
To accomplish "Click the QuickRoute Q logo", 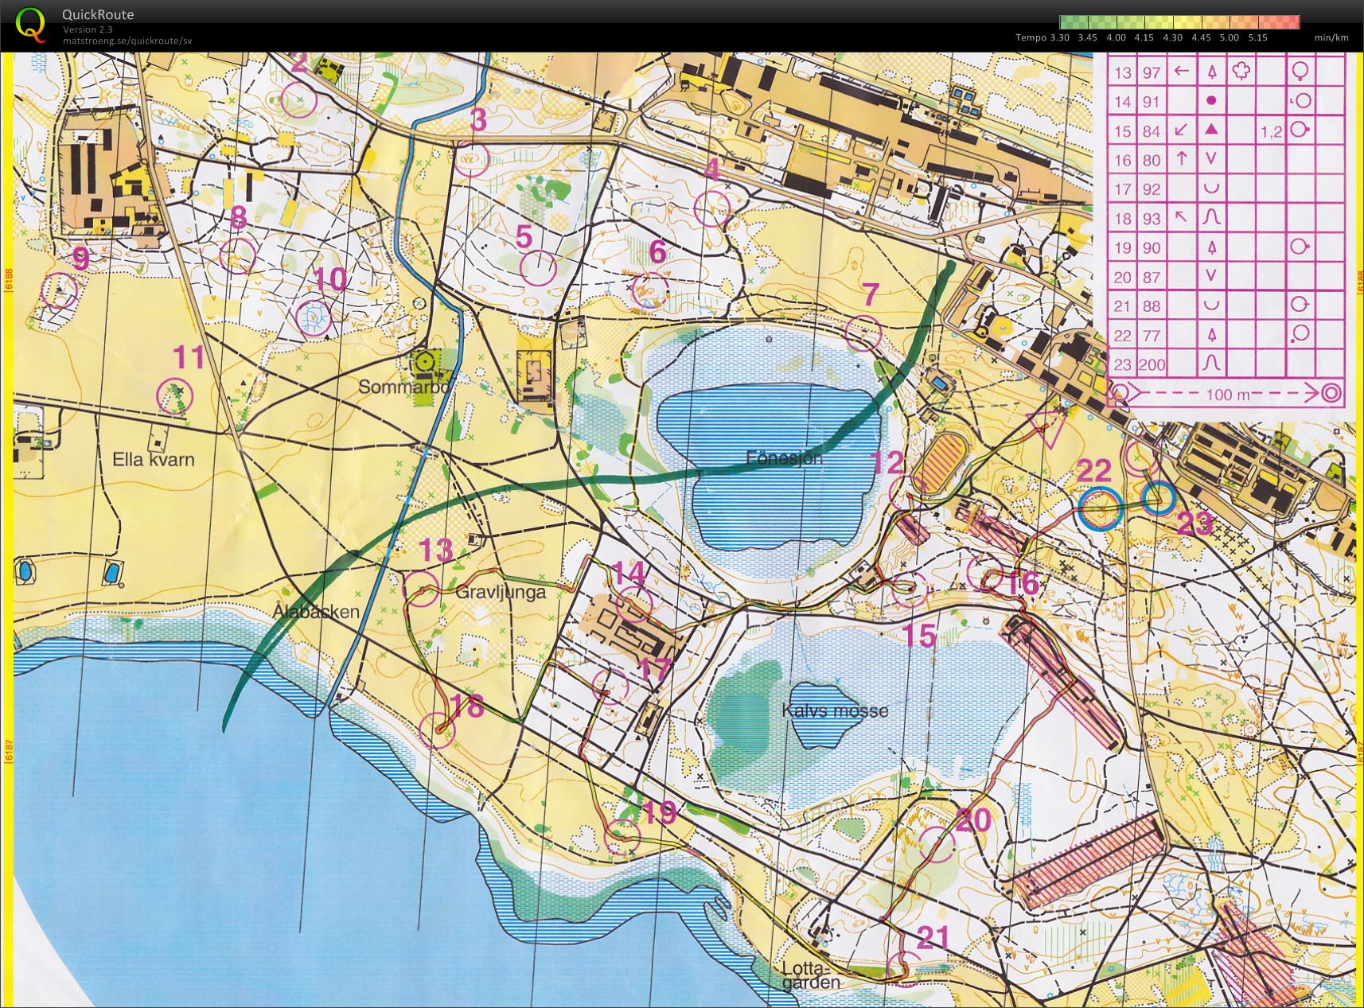I will 30,24.
